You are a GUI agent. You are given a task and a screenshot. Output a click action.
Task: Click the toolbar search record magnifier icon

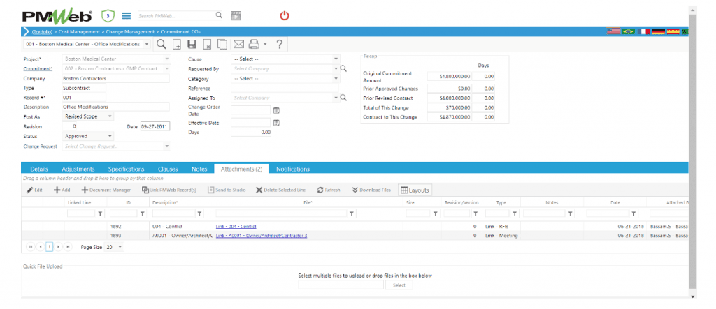(162, 44)
